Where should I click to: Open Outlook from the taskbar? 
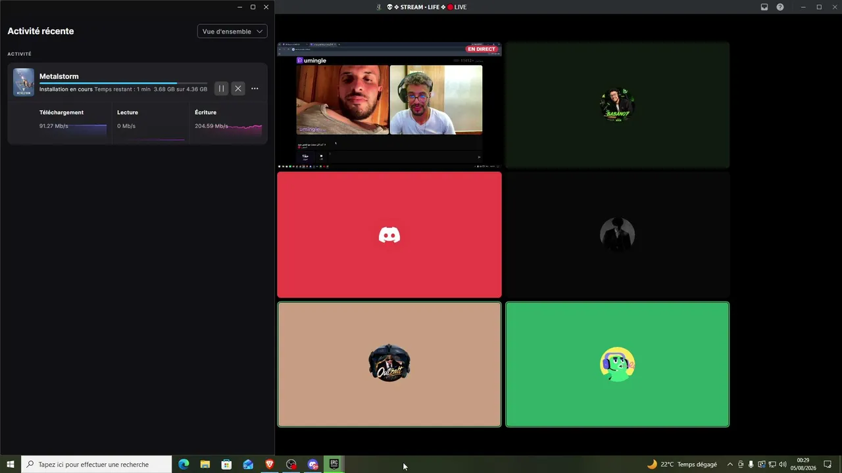248,464
